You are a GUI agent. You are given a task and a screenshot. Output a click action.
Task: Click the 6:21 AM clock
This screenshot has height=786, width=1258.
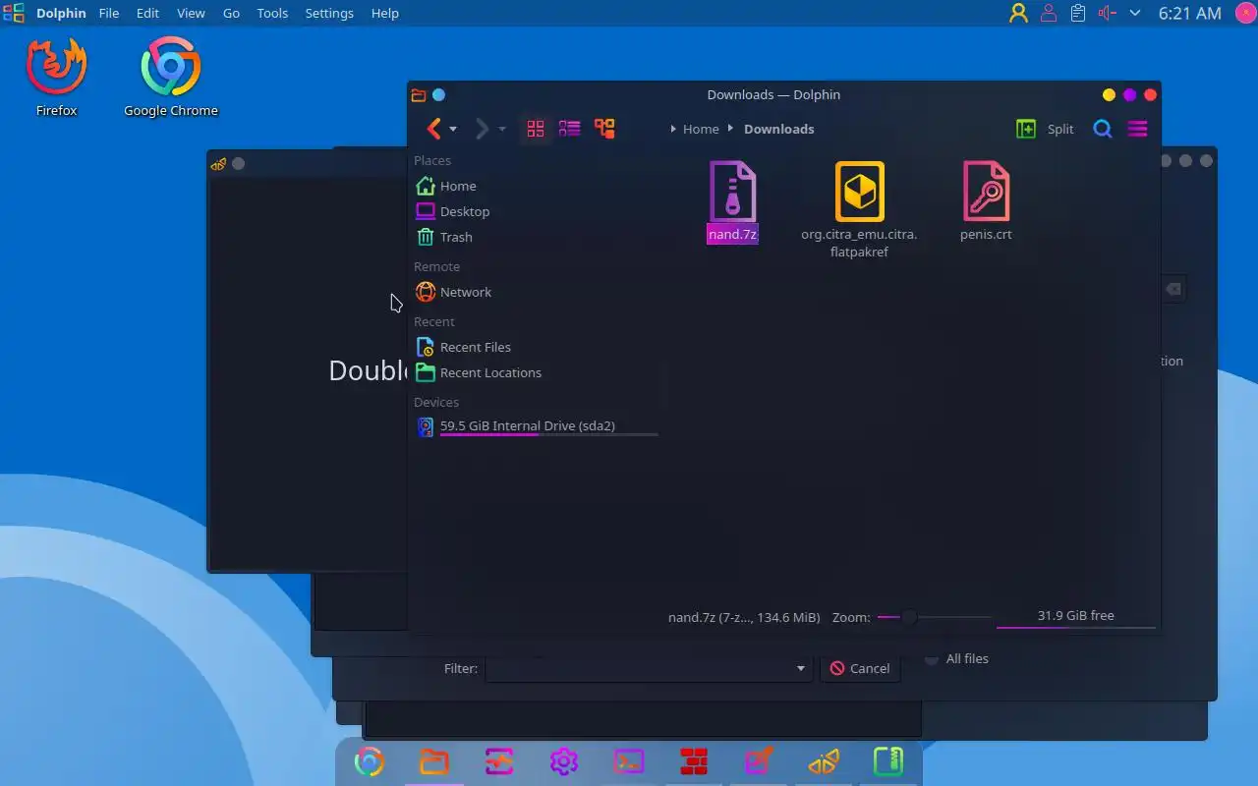[1189, 13]
